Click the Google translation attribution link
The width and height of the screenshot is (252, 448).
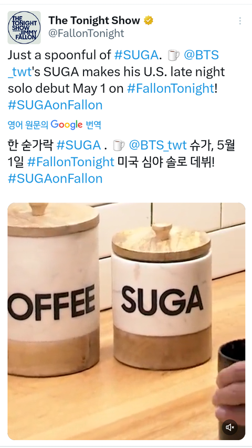(x=55, y=125)
